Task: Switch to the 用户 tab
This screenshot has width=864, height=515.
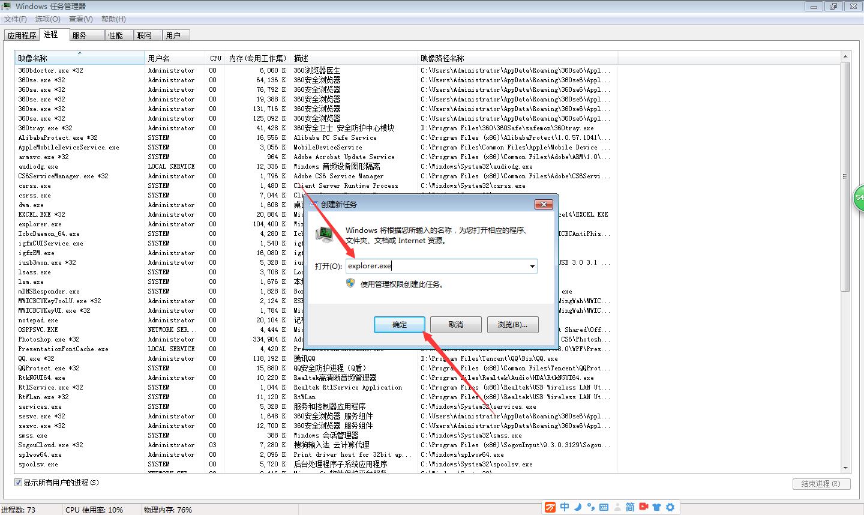Action: point(176,35)
